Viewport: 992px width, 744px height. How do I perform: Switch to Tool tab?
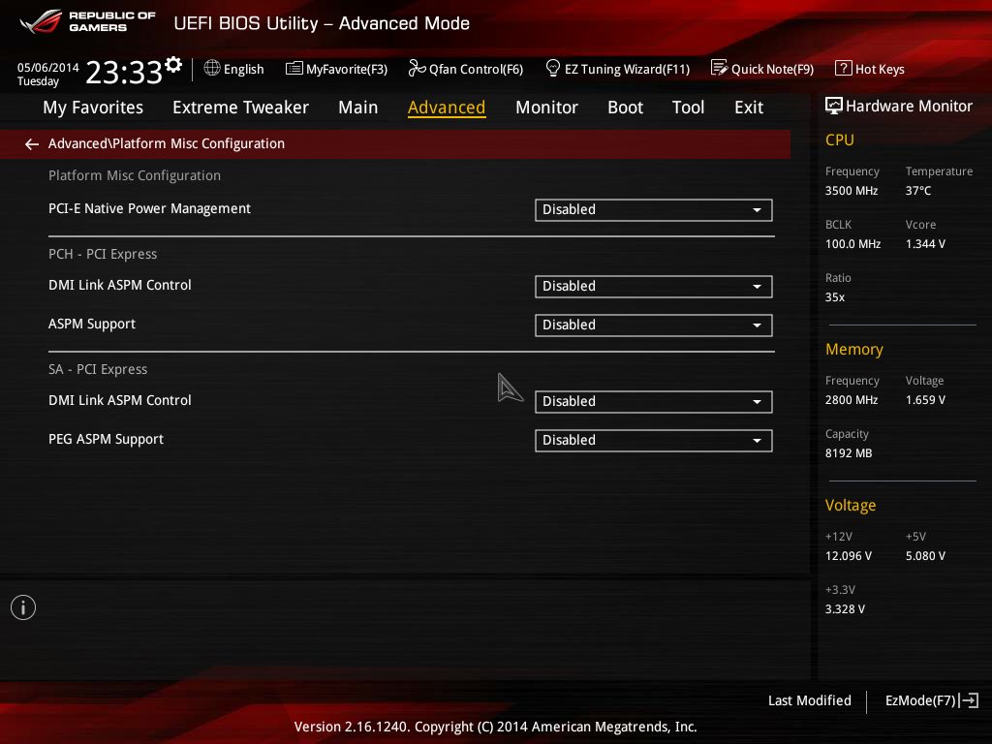[x=689, y=108]
